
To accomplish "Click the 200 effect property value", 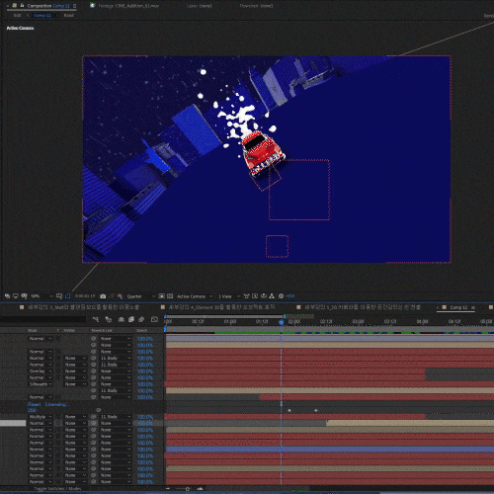I will coord(32,410).
